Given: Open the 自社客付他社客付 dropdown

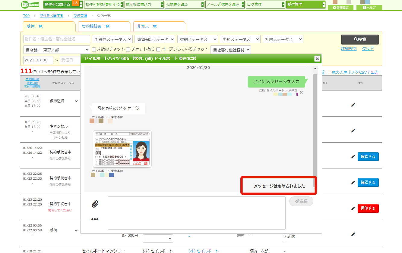Looking at the screenshot, I should point(230,50).
